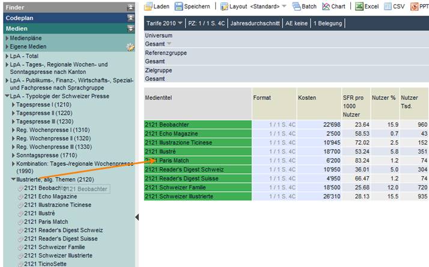Click icon of 2121 Illustrazione Ticinese tree entry
429x267 pixels.
point(20,206)
